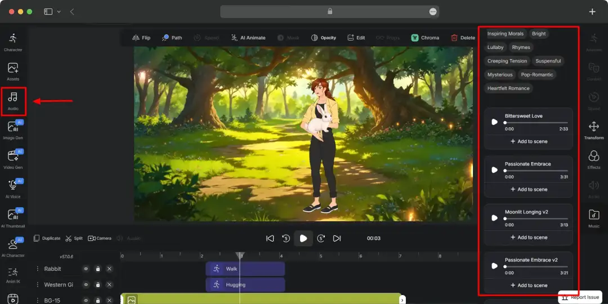The height and width of the screenshot is (304, 608).
Task: Lock the BG-15 layer
Action: tap(98, 301)
